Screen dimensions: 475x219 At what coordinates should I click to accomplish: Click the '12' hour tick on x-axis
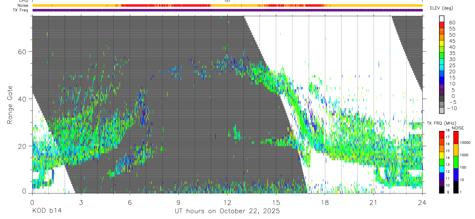point(227,202)
